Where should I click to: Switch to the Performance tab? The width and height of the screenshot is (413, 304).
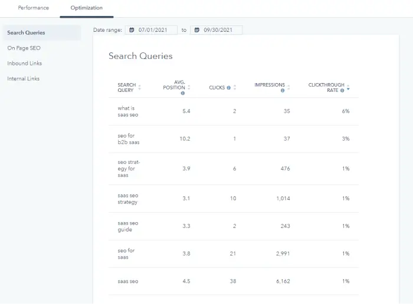point(34,8)
